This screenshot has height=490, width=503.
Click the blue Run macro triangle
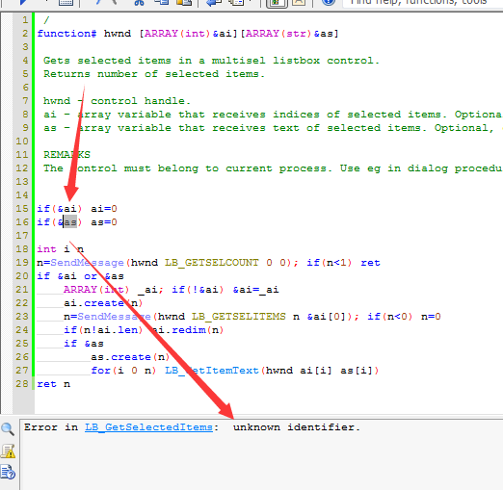click(22, 2)
